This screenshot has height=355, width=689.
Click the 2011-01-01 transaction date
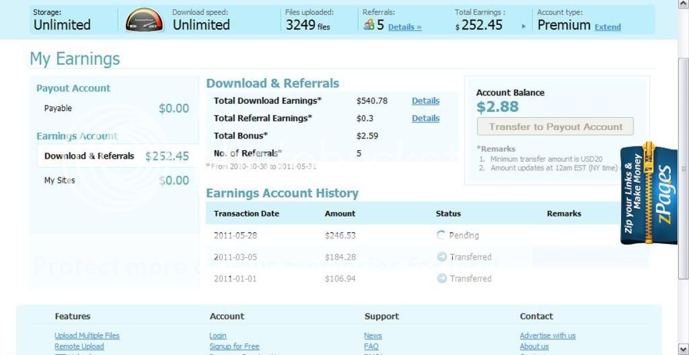[235, 278]
